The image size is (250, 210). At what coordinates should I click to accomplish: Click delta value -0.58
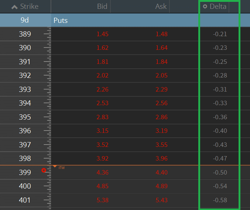point(220,200)
